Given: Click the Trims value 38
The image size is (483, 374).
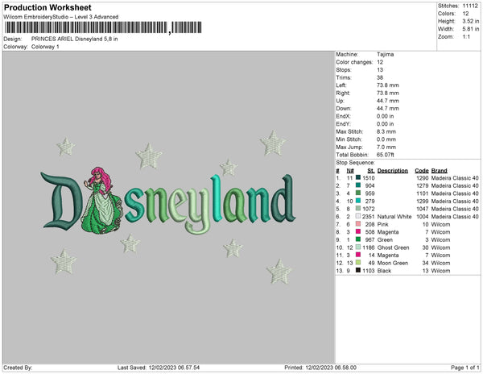Looking at the screenshot, I should 380,77.
